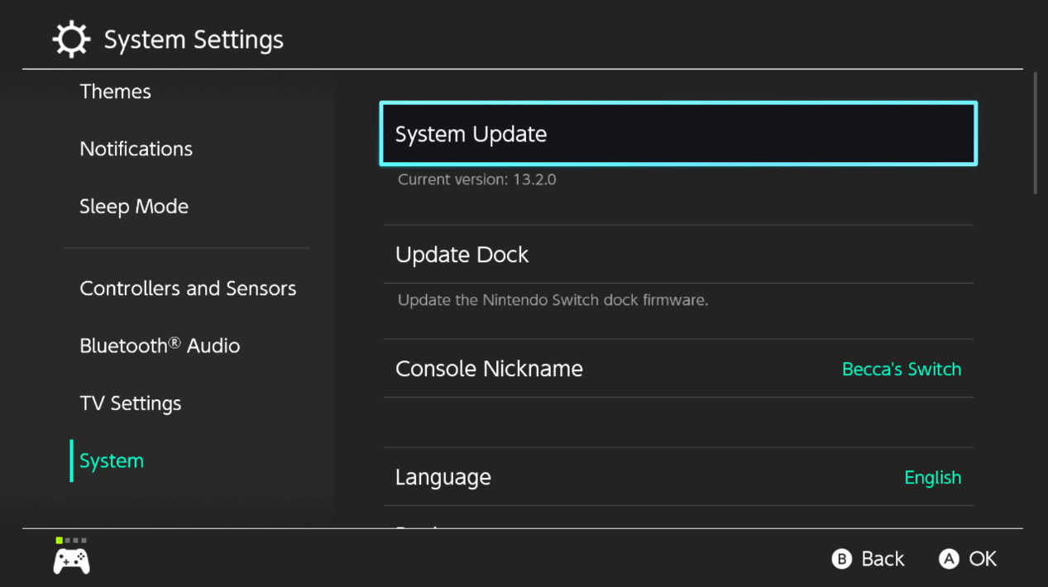This screenshot has height=587, width=1048.
Task: Open the Themes settings category
Action: point(115,92)
